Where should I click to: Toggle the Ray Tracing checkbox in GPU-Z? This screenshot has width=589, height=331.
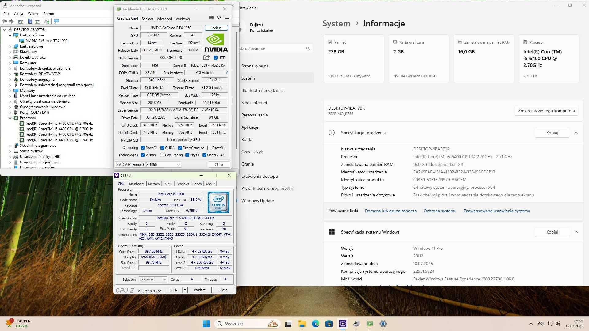pos(162,155)
